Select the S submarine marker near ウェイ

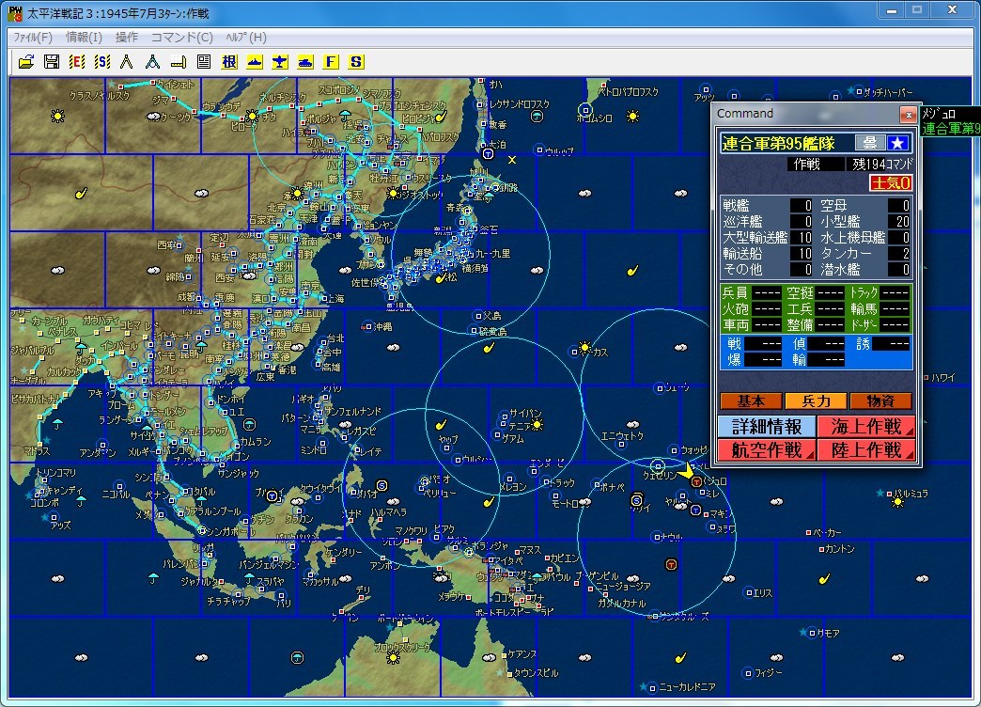[636, 500]
